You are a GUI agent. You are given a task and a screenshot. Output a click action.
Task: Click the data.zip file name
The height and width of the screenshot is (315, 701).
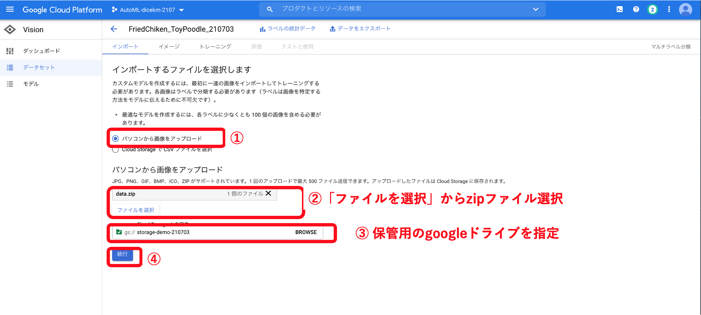[126, 194]
